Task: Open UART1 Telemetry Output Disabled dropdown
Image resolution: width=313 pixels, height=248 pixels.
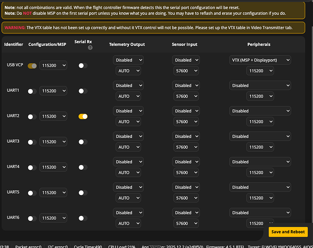Action: [x=128, y=85]
